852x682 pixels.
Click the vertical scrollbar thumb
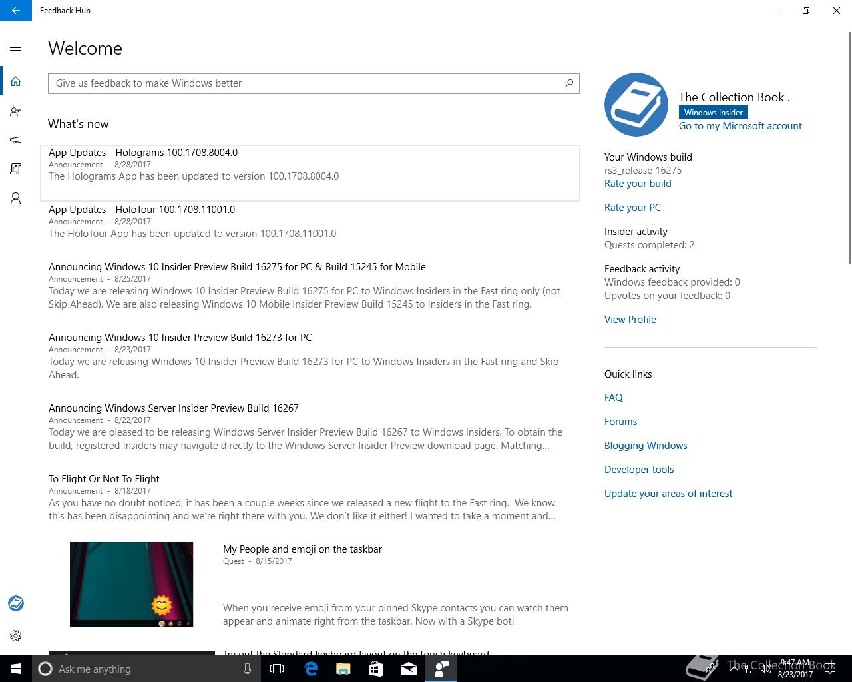pyautogui.click(x=849, y=147)
